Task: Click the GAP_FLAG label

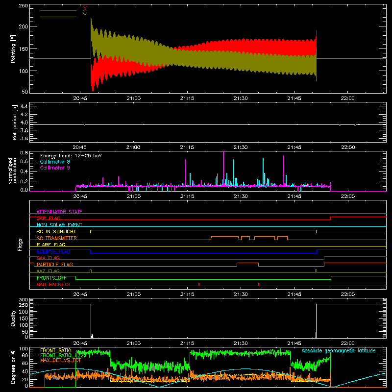Action: [x=48, y=218]
